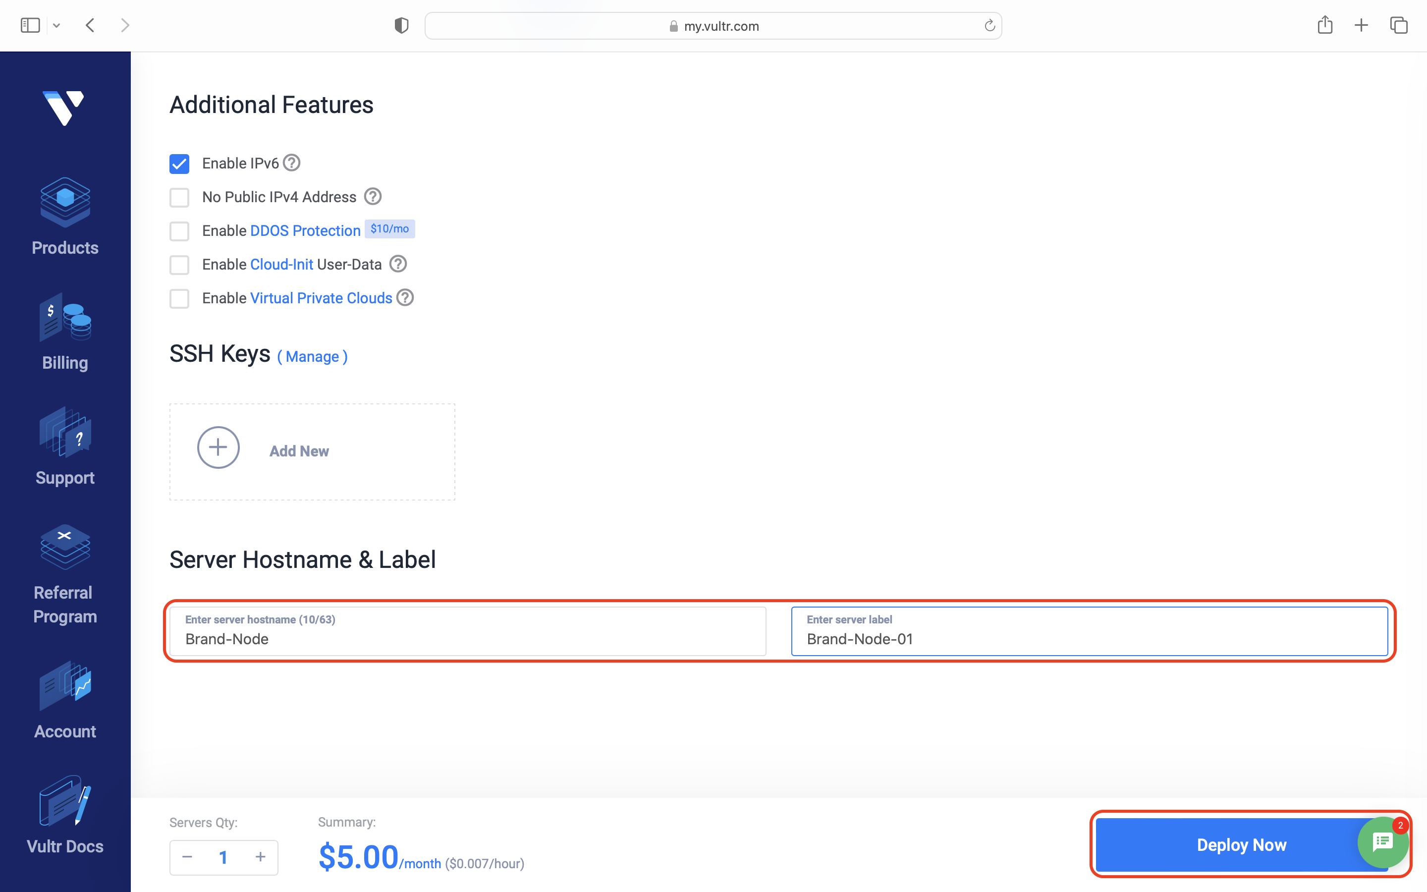This screenshot has width=1427, height=892.
Task: Go to Support in the sidebar
Action: 65,446
